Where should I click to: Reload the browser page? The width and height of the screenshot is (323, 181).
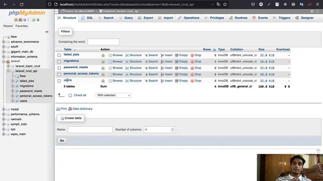click(21, 5)
